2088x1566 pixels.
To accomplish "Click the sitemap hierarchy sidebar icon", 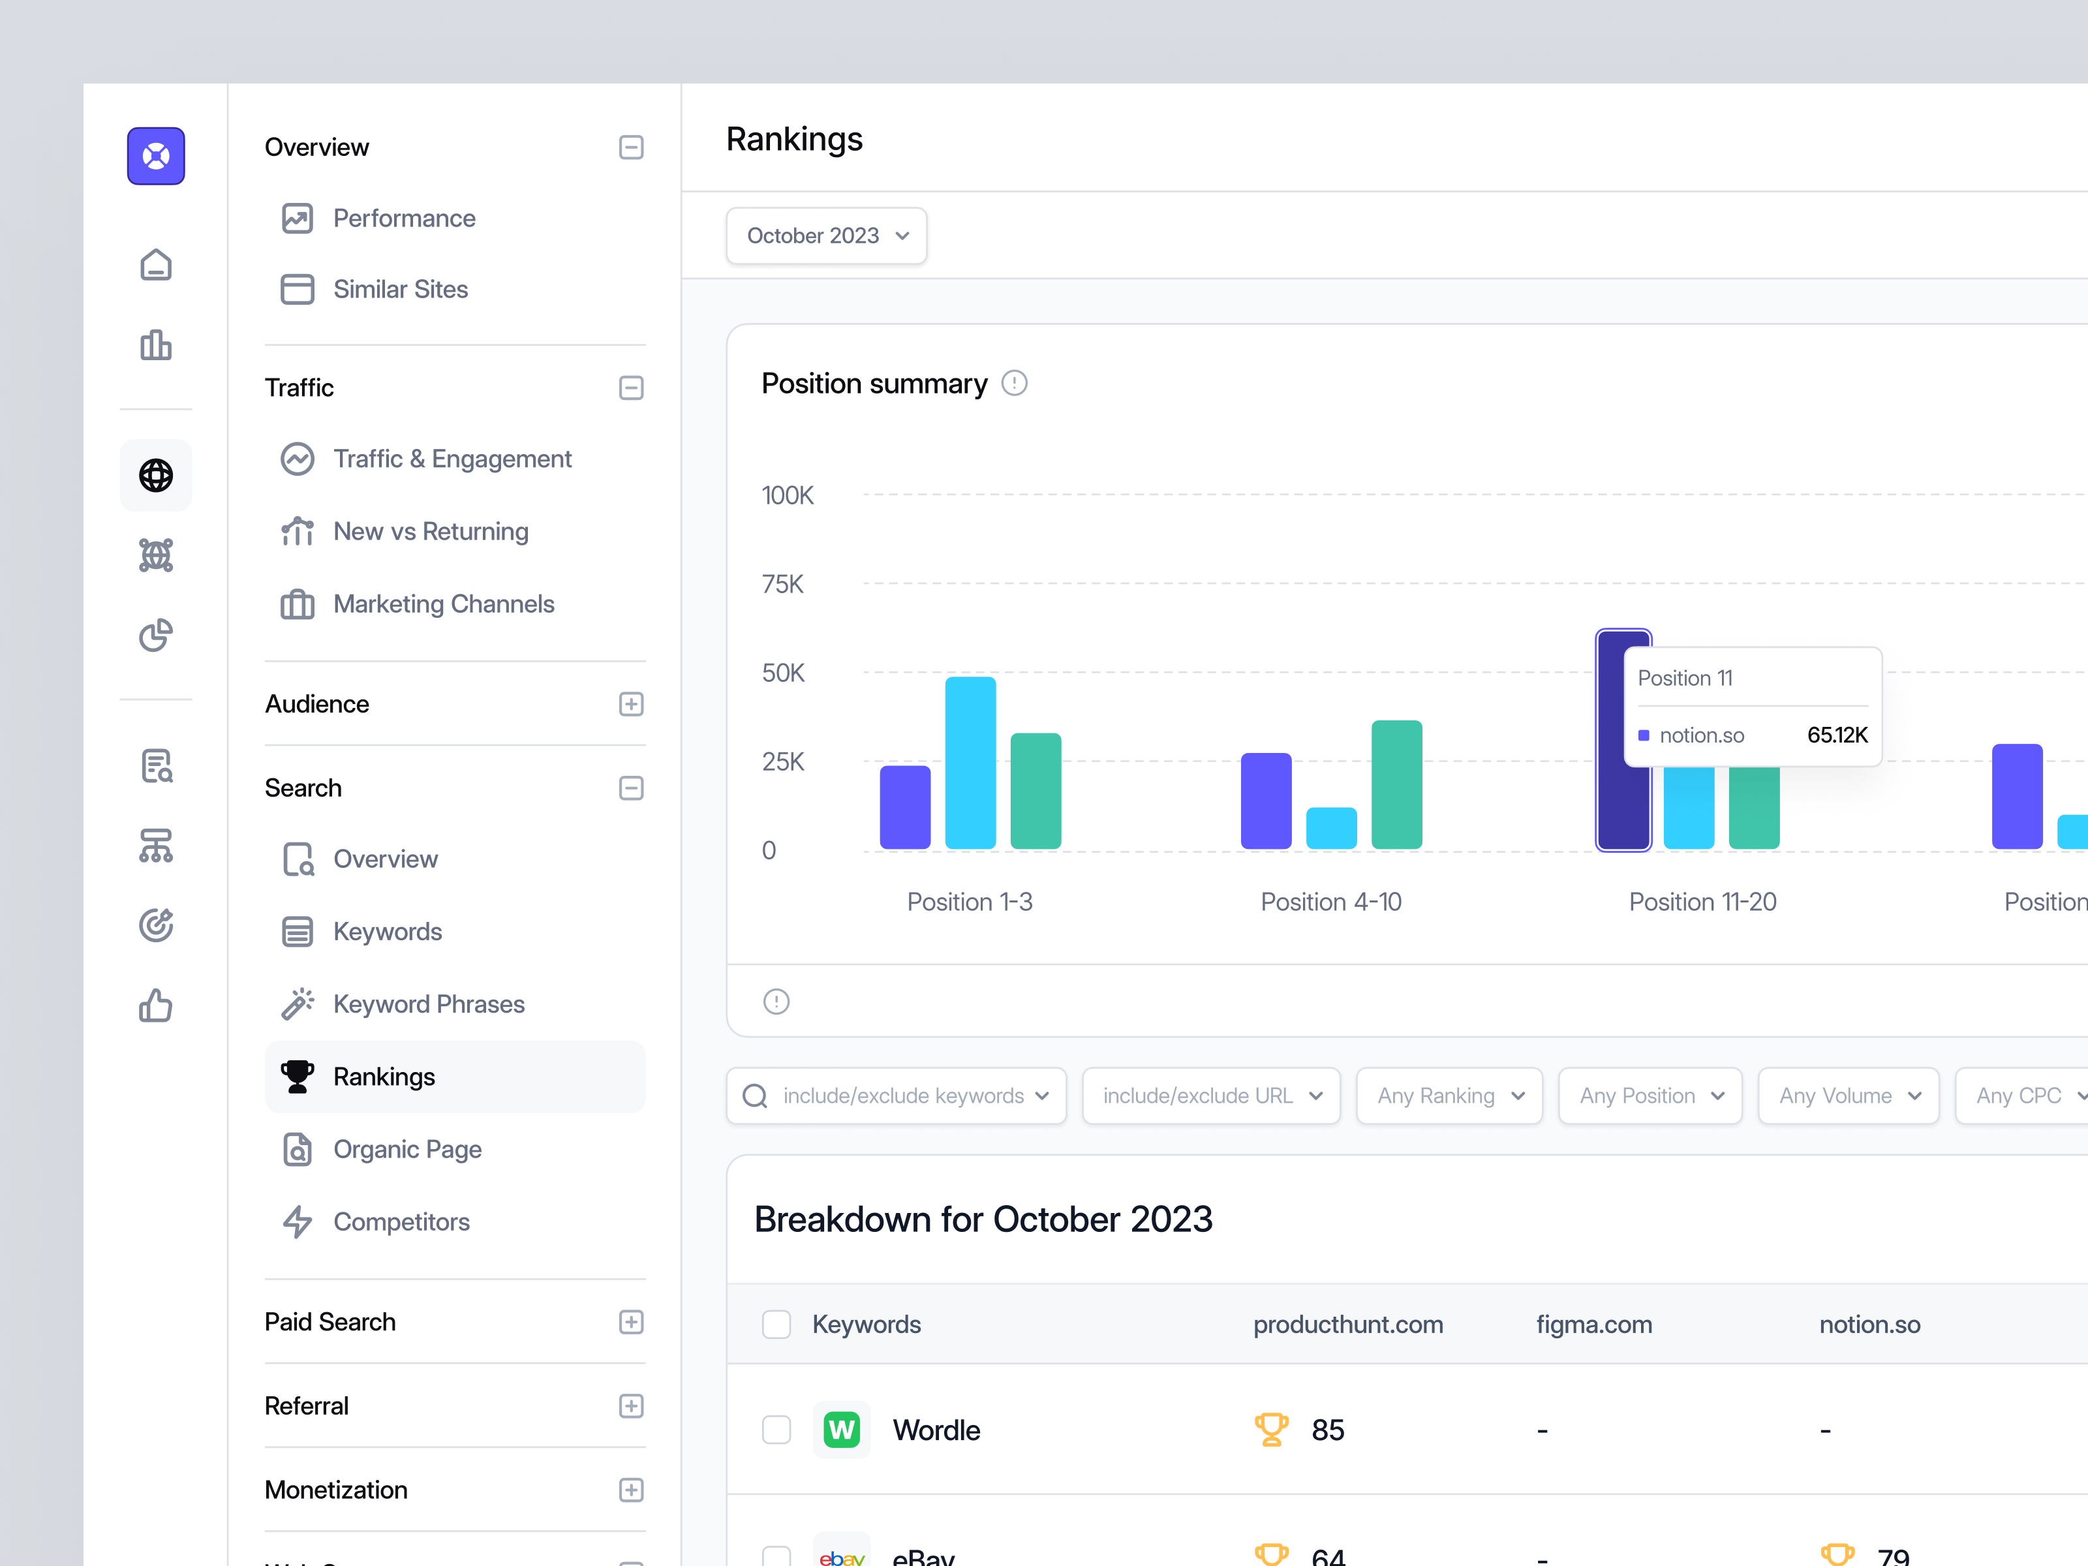I will point(156,846).
